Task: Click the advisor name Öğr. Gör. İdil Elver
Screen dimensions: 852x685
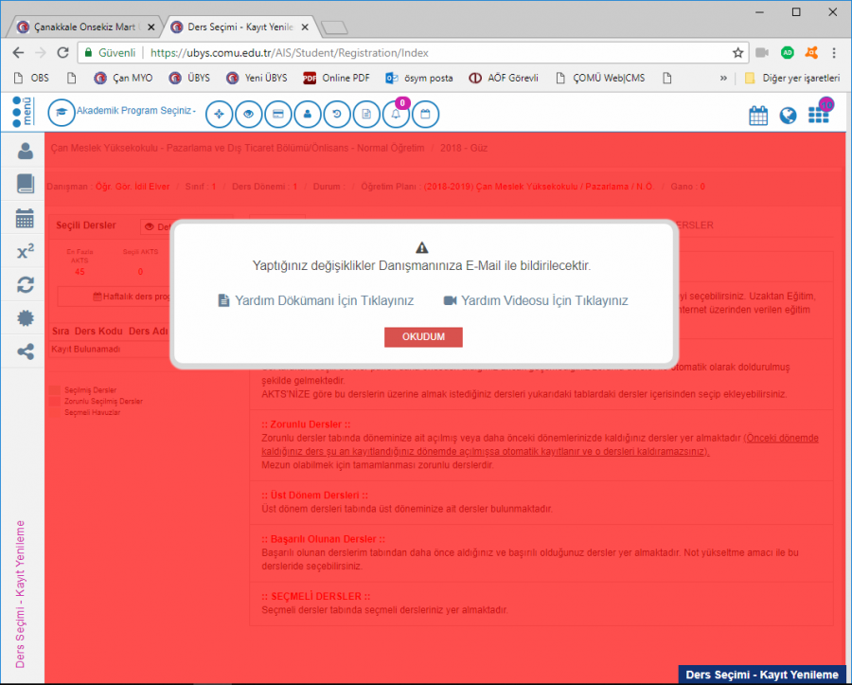Action: tap(133, 187)
